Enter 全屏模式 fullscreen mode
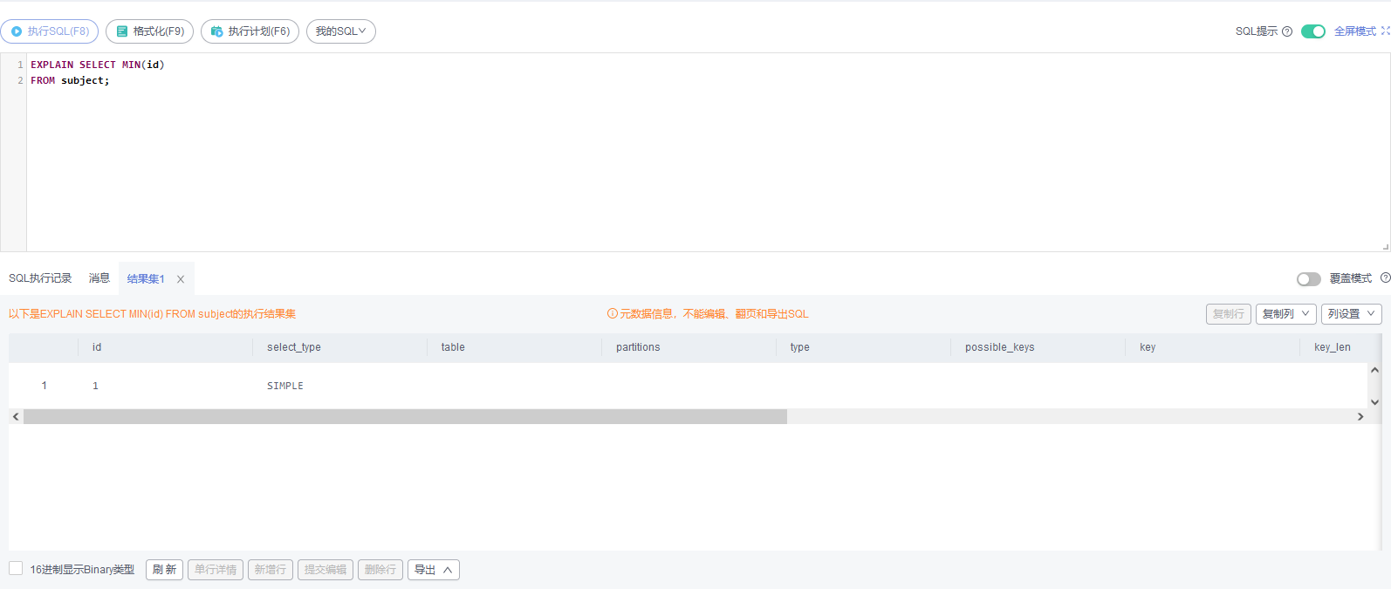The width and height of the screenshot is (1391, 589). (x=1355, y=31)
